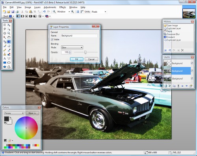The width and height of the screenshot is (197, 156).
Task: Choose the Paint Bucket tool
Action: 5,42
